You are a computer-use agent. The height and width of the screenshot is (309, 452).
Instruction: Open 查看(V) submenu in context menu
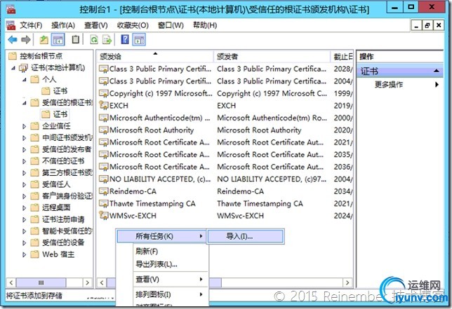click(170, 279)
